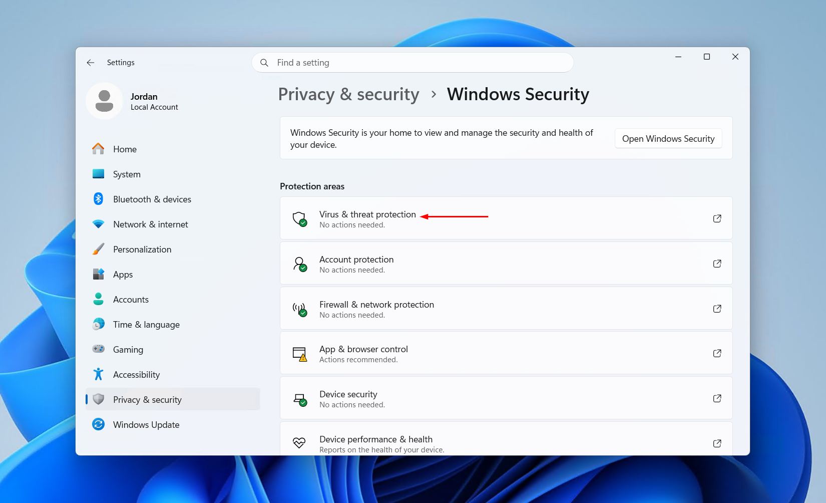
Task: Click the Home house icon
Action: tap(98, 149)
